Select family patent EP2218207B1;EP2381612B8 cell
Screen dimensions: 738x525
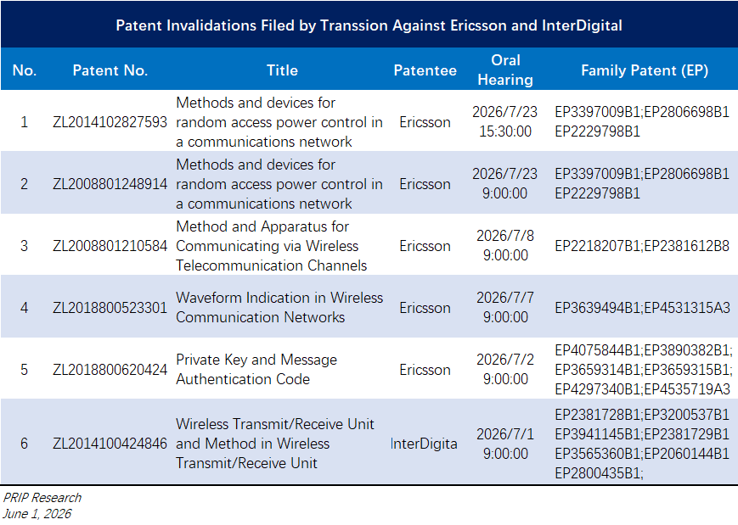642,246
